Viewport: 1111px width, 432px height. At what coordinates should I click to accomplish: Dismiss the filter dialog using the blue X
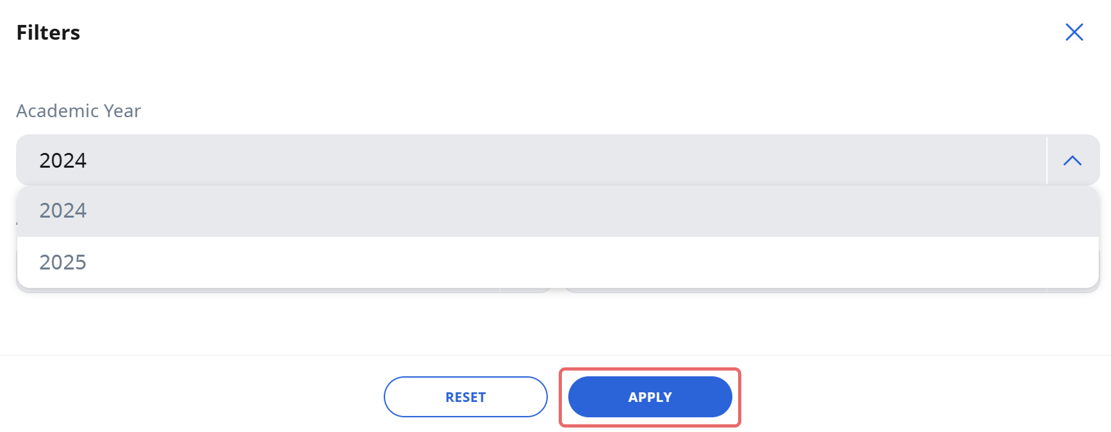1074,32
